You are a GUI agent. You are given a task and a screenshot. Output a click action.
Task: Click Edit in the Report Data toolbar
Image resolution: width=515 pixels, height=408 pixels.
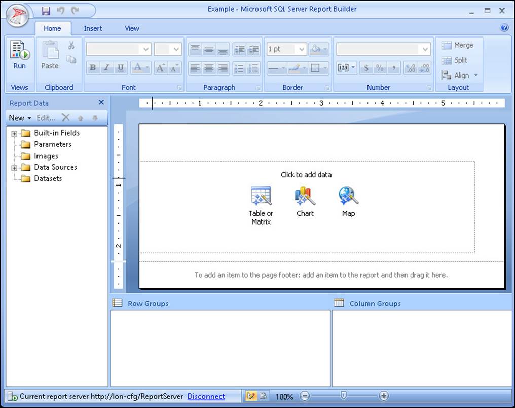pos(46,118)
